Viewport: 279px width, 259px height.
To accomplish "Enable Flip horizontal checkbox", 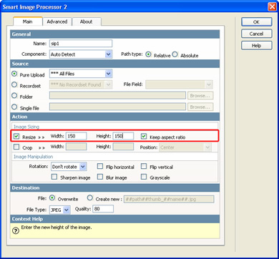I will [100, 166].
